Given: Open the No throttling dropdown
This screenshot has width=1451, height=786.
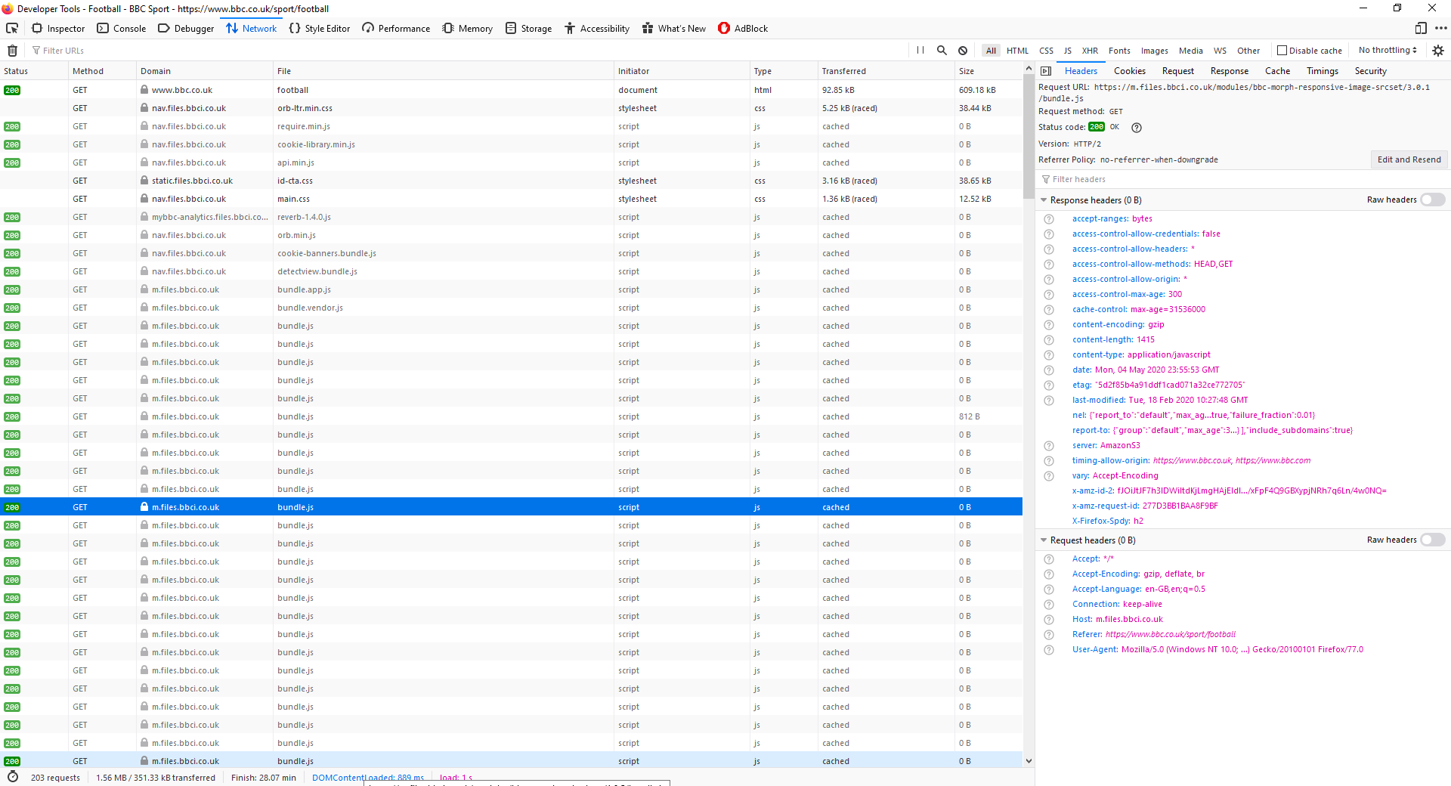Looking at the screenshot, I should pyautogui.click(x=1388, y=51).
